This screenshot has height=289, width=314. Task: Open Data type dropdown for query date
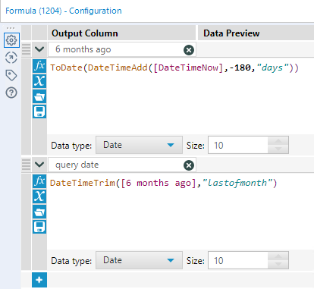(x=139, y=260)
